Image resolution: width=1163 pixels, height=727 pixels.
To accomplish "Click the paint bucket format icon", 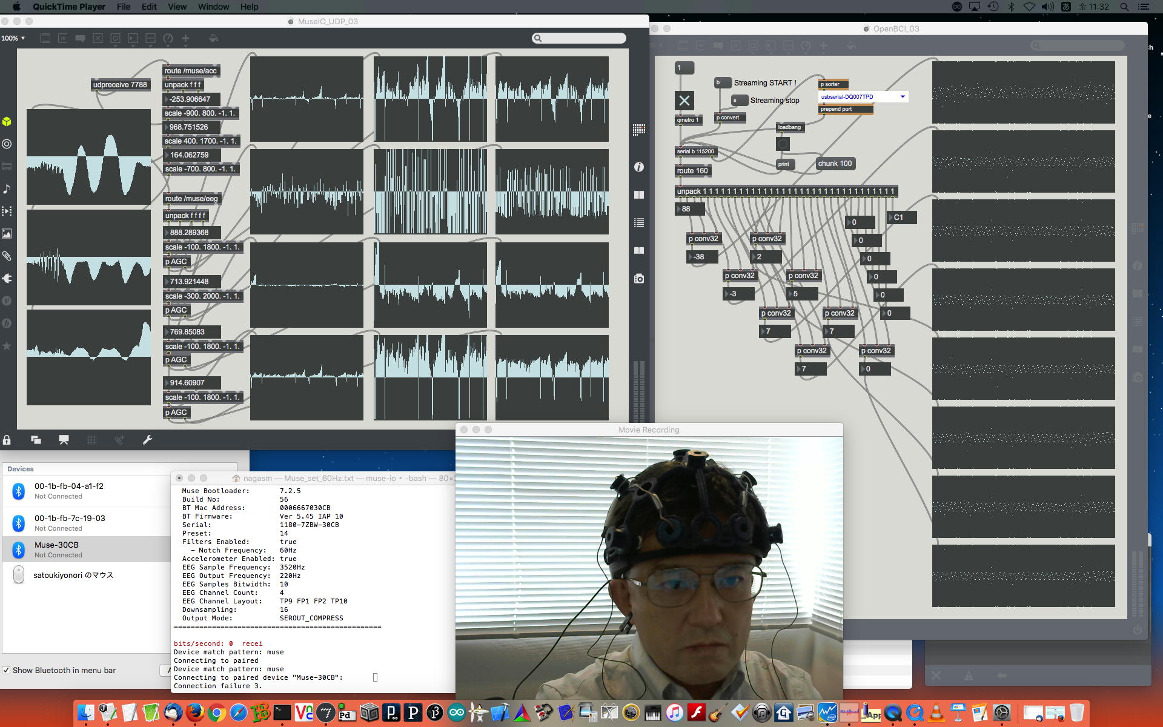I will pos(213,38).
